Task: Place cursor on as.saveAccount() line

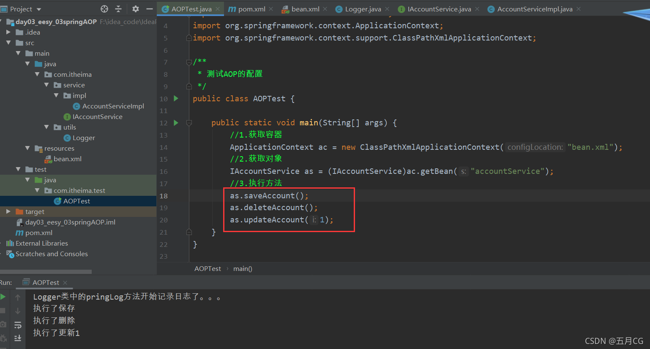Action: (269, 195)
